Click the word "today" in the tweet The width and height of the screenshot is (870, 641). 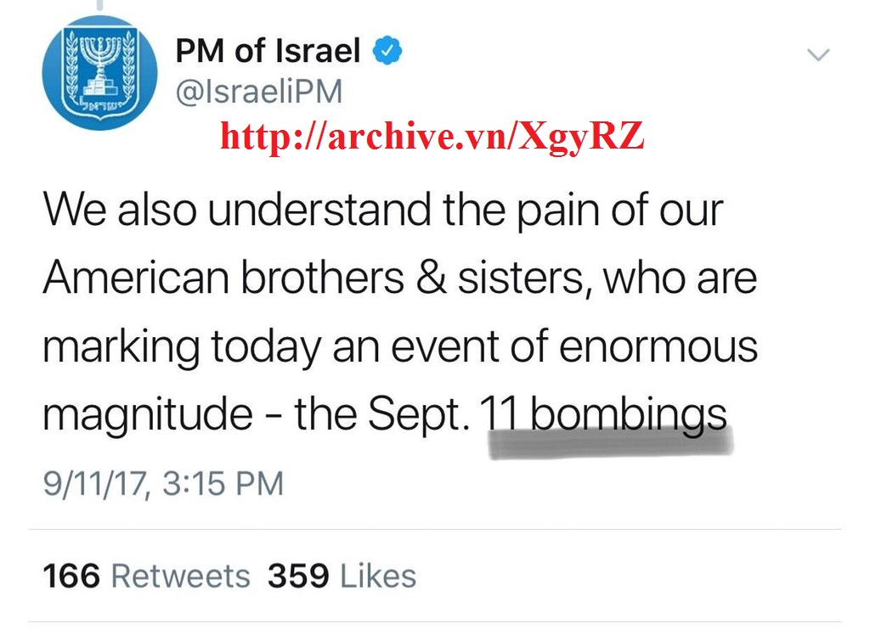[267, 347]
